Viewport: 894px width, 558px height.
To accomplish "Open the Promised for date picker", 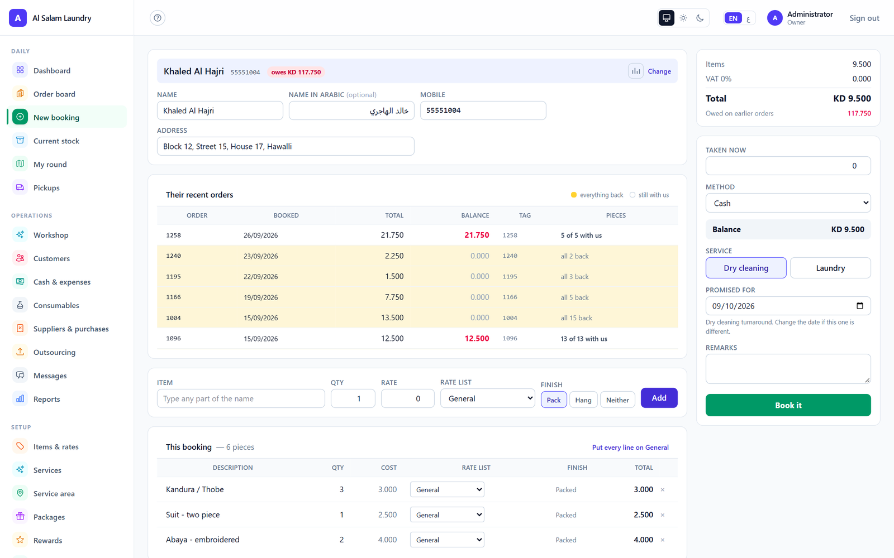I will pos(859,306).
